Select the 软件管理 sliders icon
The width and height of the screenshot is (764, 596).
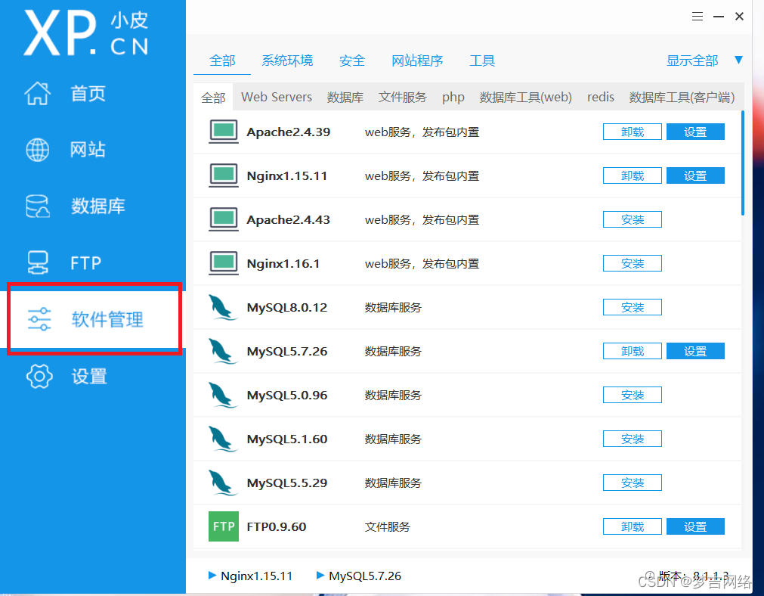pos(39,319)
